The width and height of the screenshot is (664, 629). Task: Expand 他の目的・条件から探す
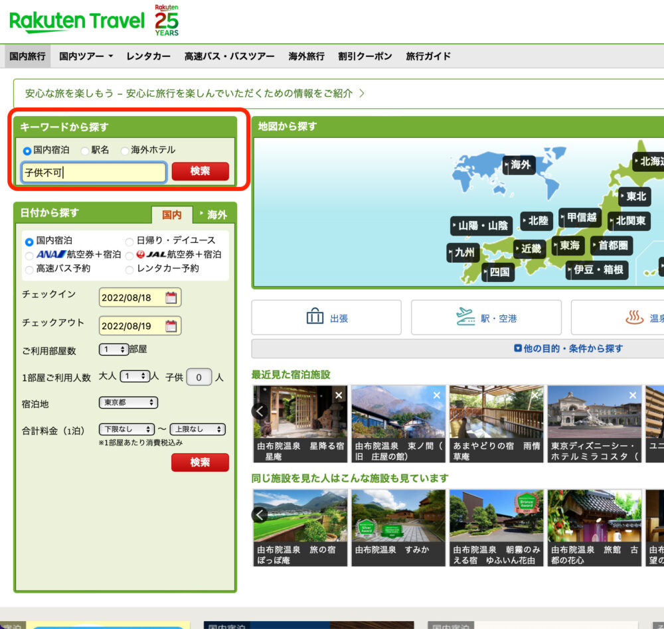coord(568,348)
